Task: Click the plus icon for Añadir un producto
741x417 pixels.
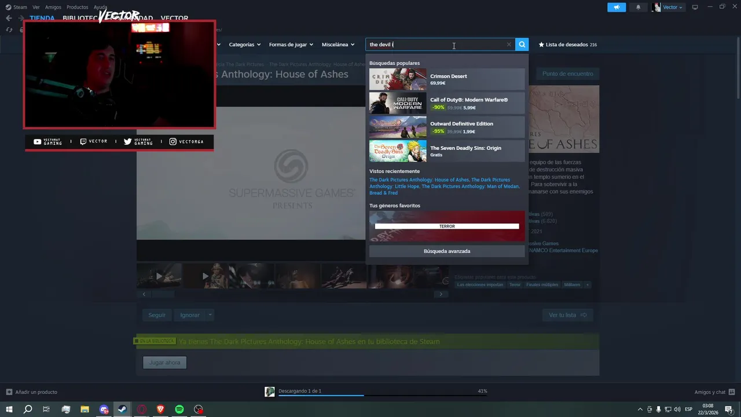Action: tap(9, 392)
